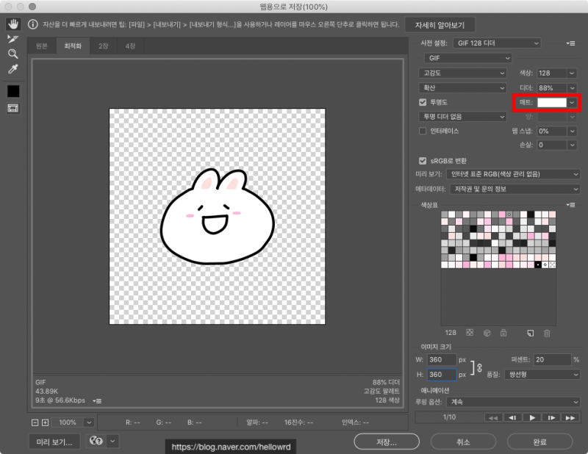This screenshot has height=454, width=588.
Task: Uncheck the 투명도 checkbox
Action: pyautogui.click(x=423, y=102)
